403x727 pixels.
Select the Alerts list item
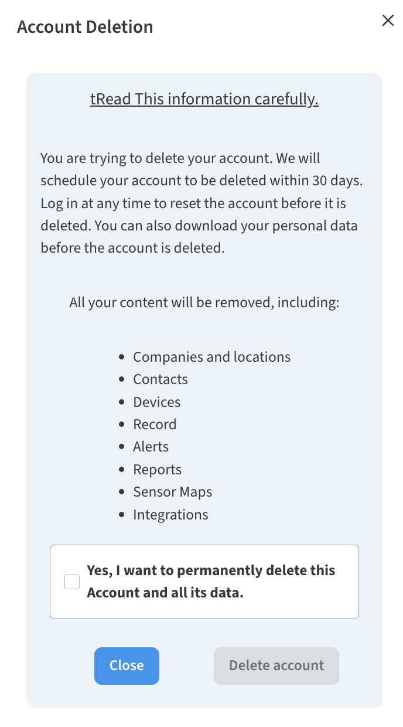coord(151,447)
